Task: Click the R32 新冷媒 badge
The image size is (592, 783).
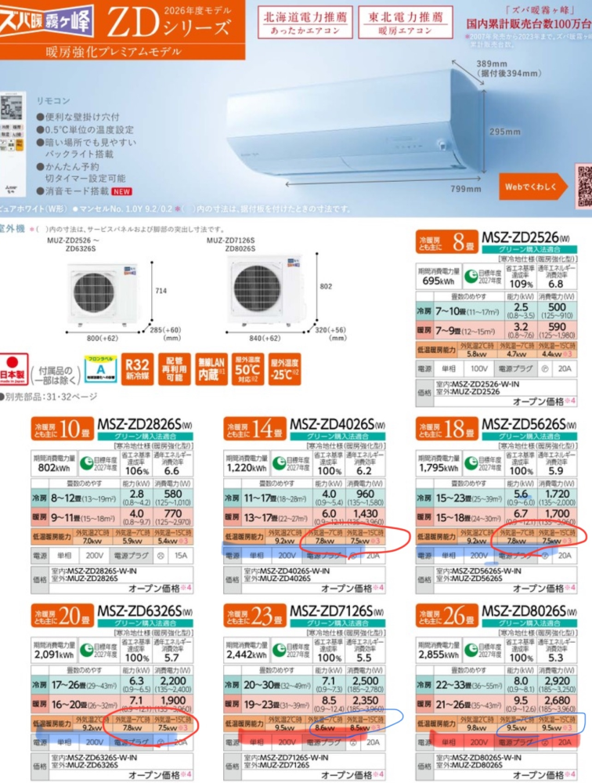Action: (137, 369)
